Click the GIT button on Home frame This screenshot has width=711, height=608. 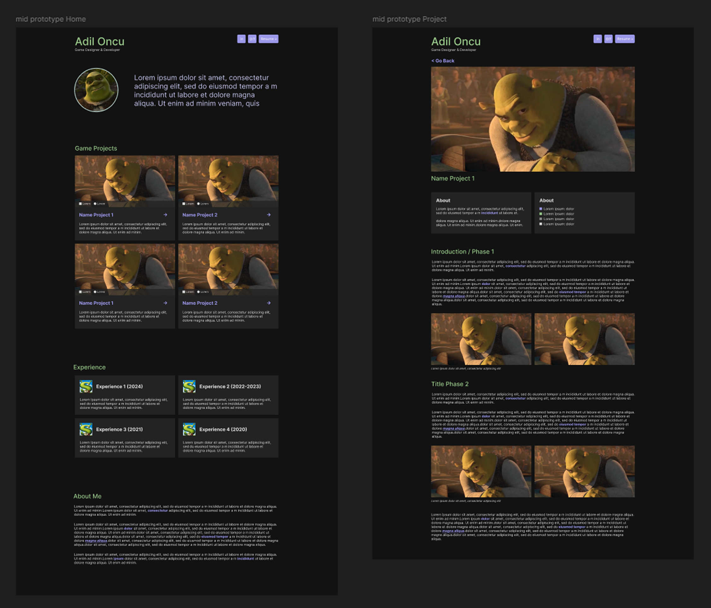tap(252, 39)
